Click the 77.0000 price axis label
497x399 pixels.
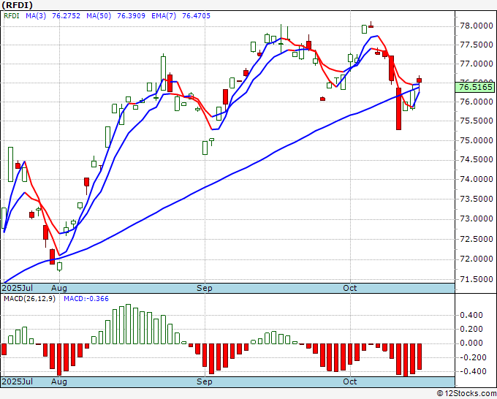[476, 64]
